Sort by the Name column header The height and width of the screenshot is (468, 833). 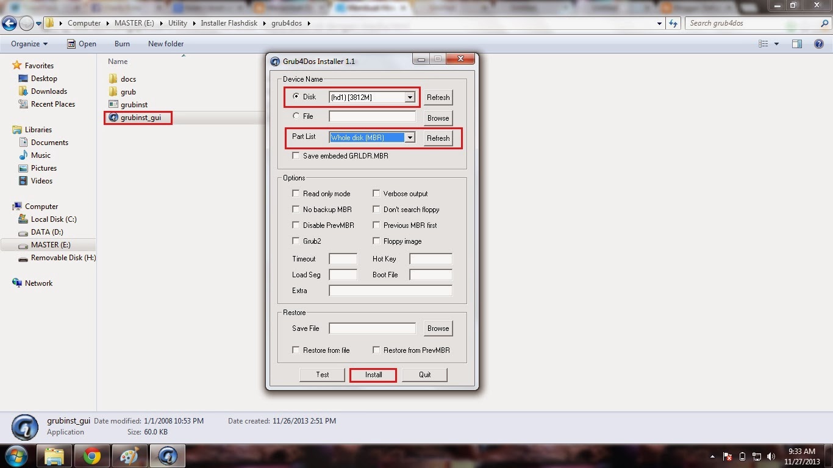[118, 62]
